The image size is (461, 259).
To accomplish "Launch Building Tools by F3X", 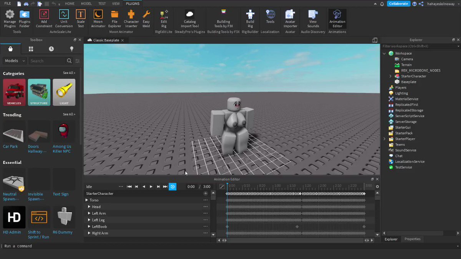I will 224,18.
